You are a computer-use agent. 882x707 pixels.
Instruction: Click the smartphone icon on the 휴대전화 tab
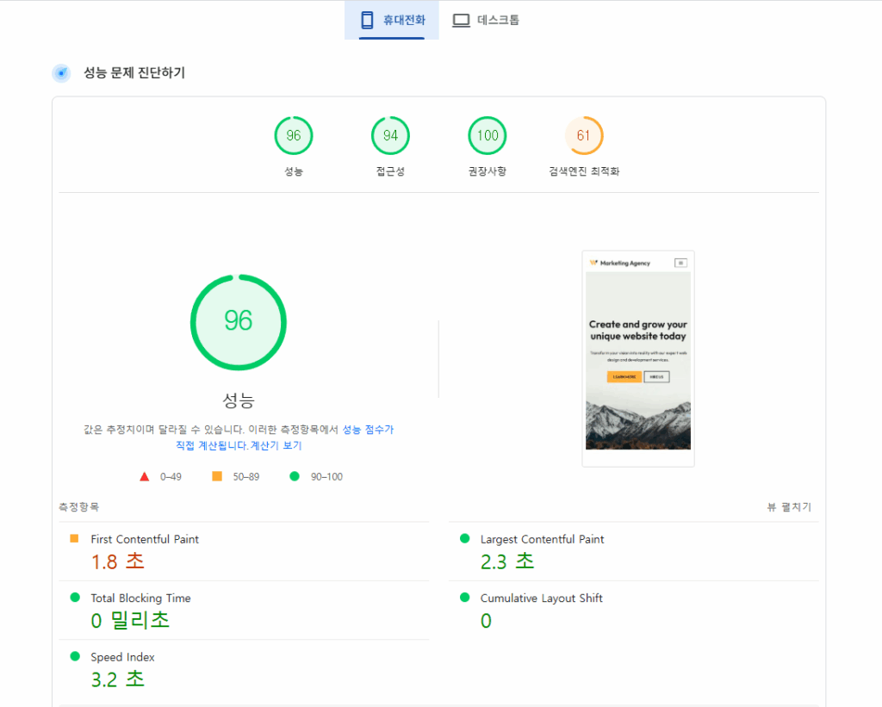[x=367, y=19]
